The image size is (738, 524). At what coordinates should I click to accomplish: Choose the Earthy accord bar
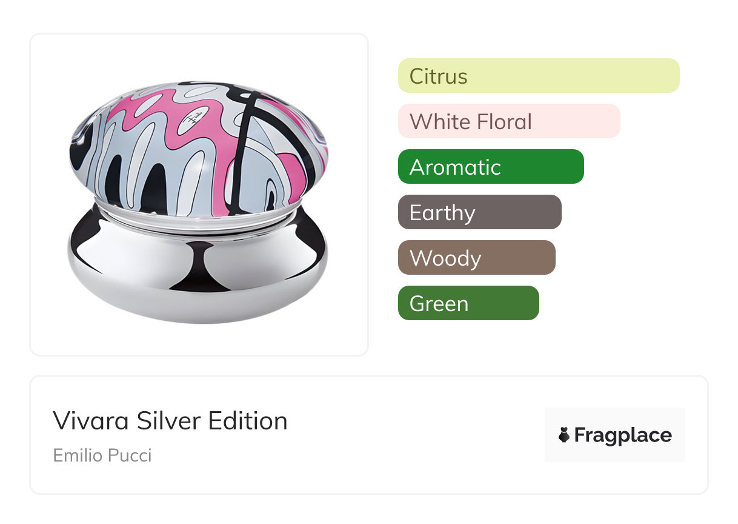pyautogui.click(x=479, y=212)
